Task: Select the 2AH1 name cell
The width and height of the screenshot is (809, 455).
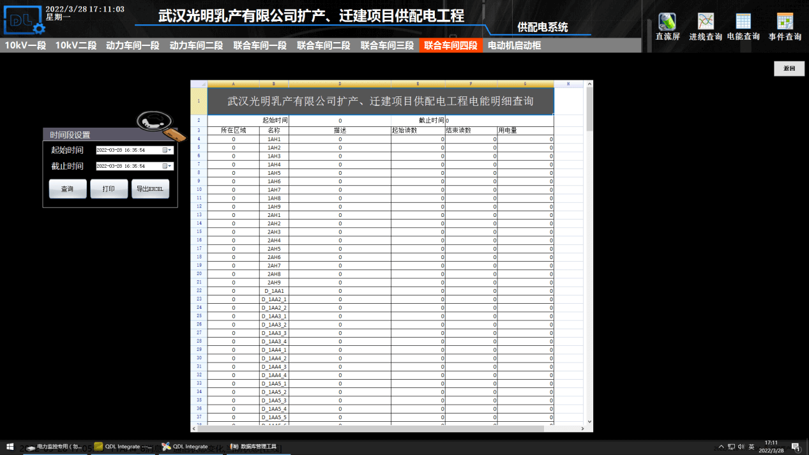Action: point(274,215)
